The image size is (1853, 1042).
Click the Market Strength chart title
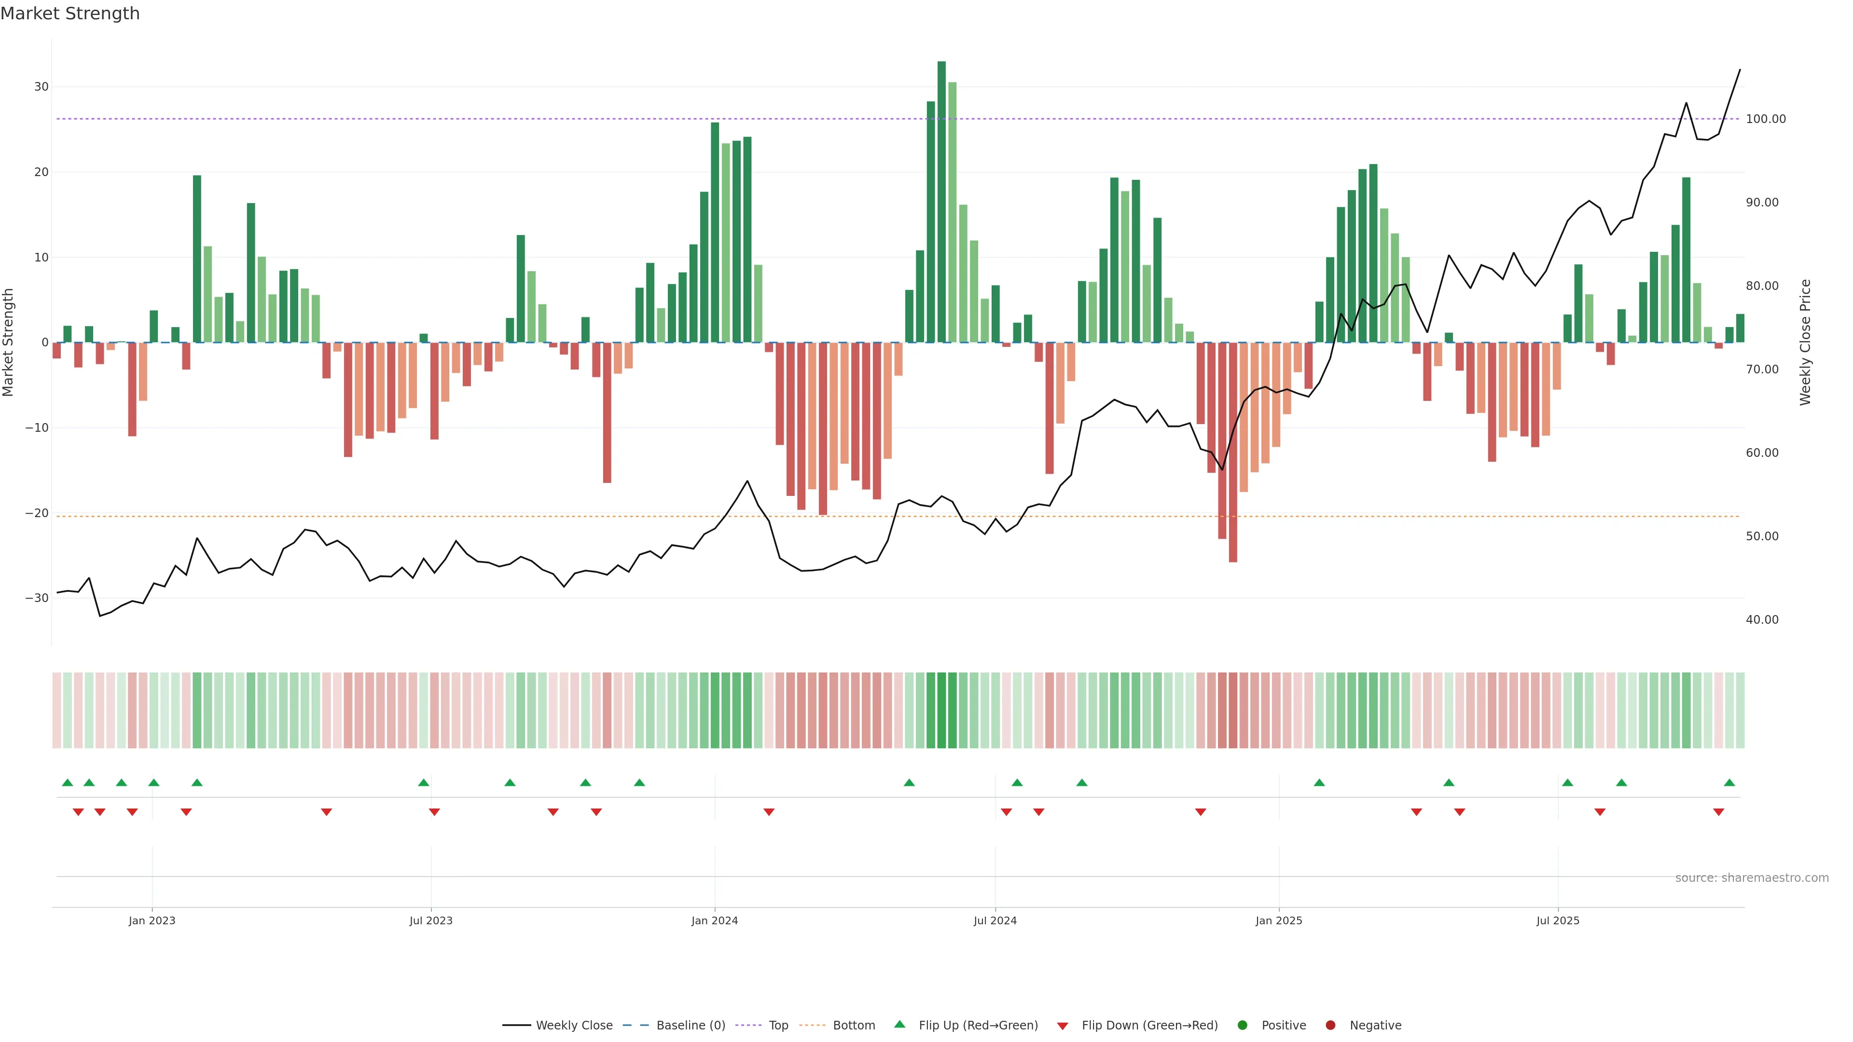point(70,14)
